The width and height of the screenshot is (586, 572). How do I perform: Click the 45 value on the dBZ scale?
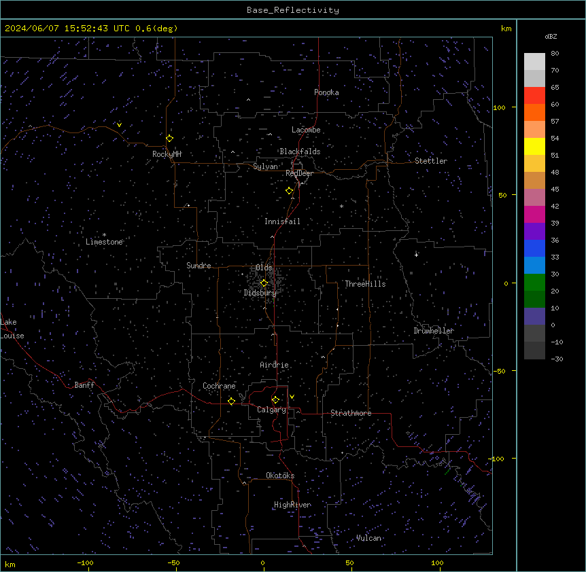pos(555,190)
